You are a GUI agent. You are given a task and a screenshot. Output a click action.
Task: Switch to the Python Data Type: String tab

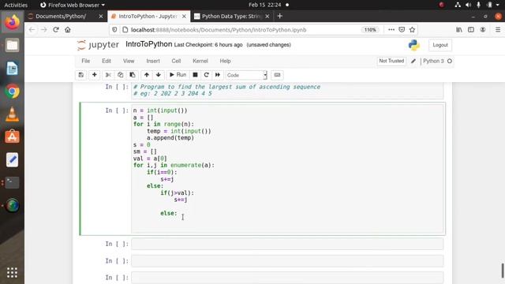point(231,16)
